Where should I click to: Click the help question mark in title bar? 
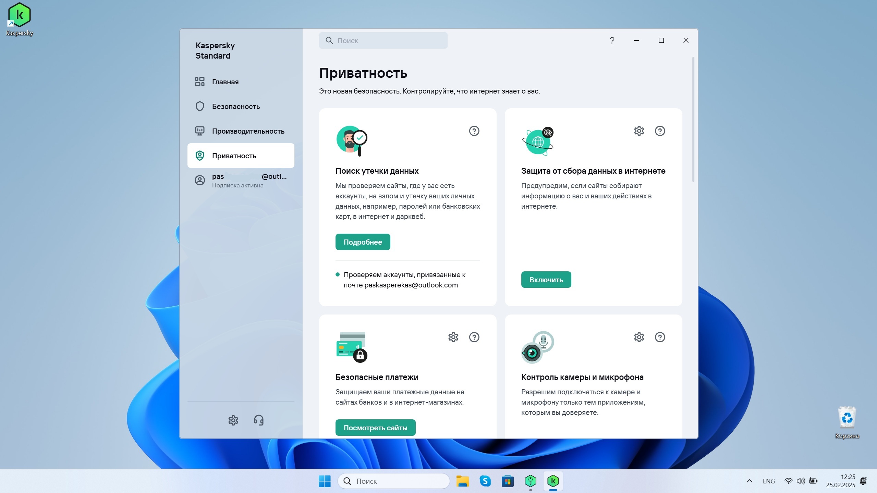612,40
